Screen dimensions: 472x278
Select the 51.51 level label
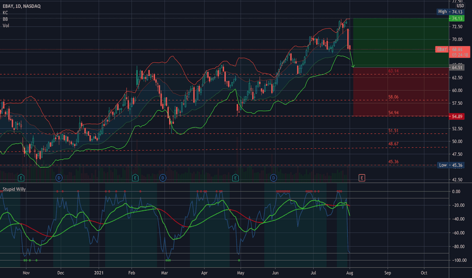pyautogui.click(x=393, y=130)
